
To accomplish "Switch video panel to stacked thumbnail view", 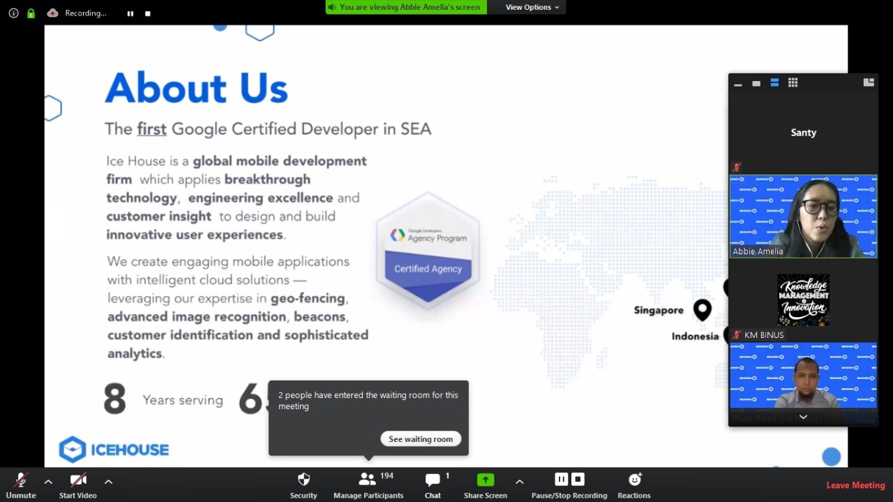I will click(774, 83).
